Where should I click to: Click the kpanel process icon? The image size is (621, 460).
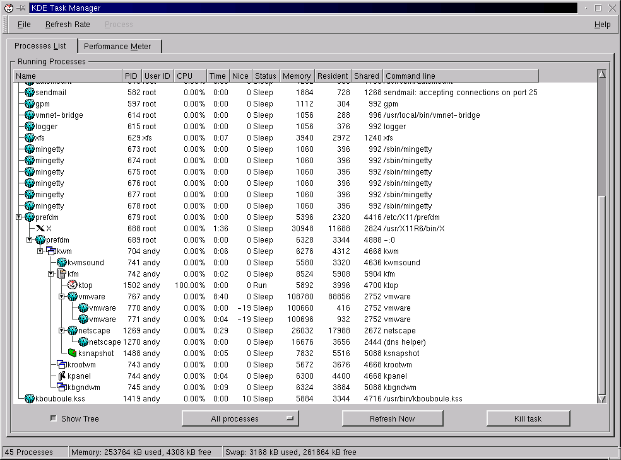[62, 376]
